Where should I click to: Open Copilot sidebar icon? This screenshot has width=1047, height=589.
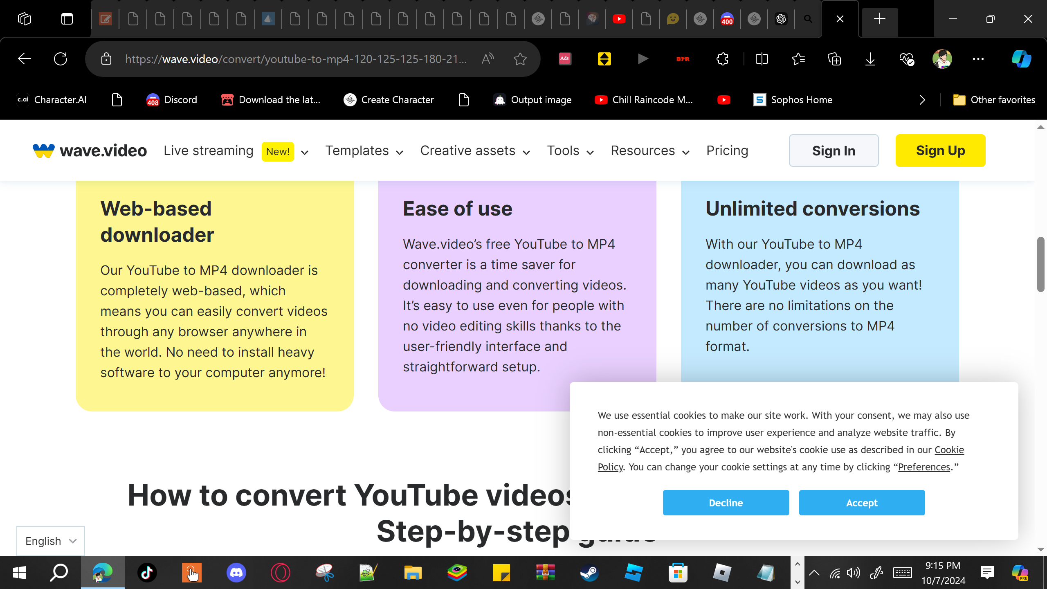tap(1021, 59)
